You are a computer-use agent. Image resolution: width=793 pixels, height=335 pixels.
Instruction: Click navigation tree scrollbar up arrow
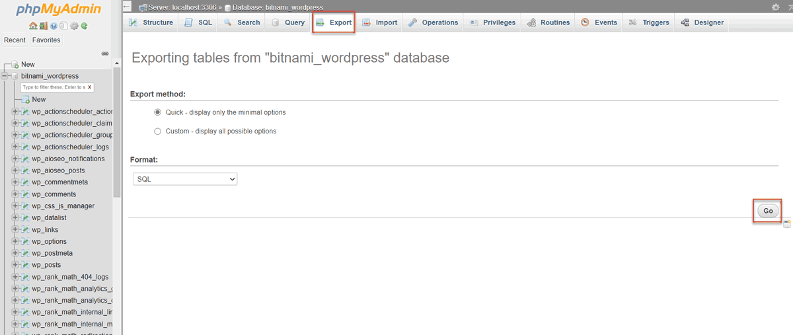pos(117,64)
